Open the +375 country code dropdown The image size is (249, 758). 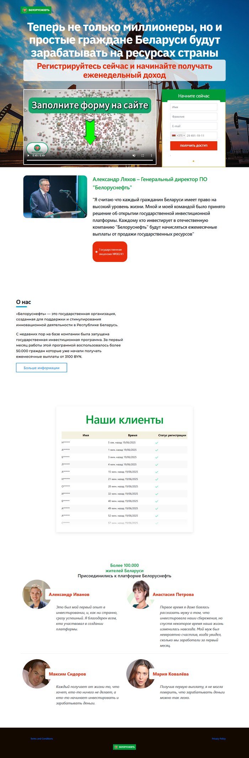coord(178,136)
